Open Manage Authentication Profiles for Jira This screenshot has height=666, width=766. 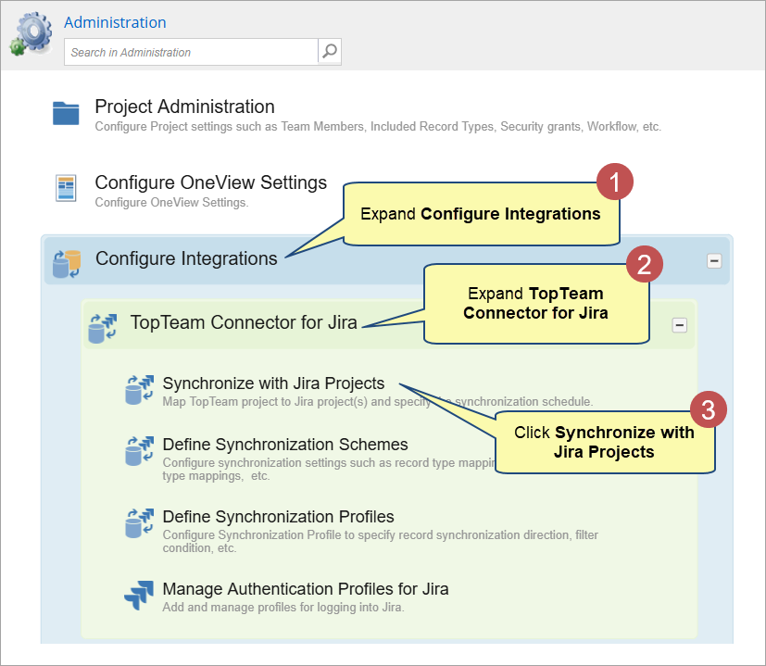click(306, 589)
